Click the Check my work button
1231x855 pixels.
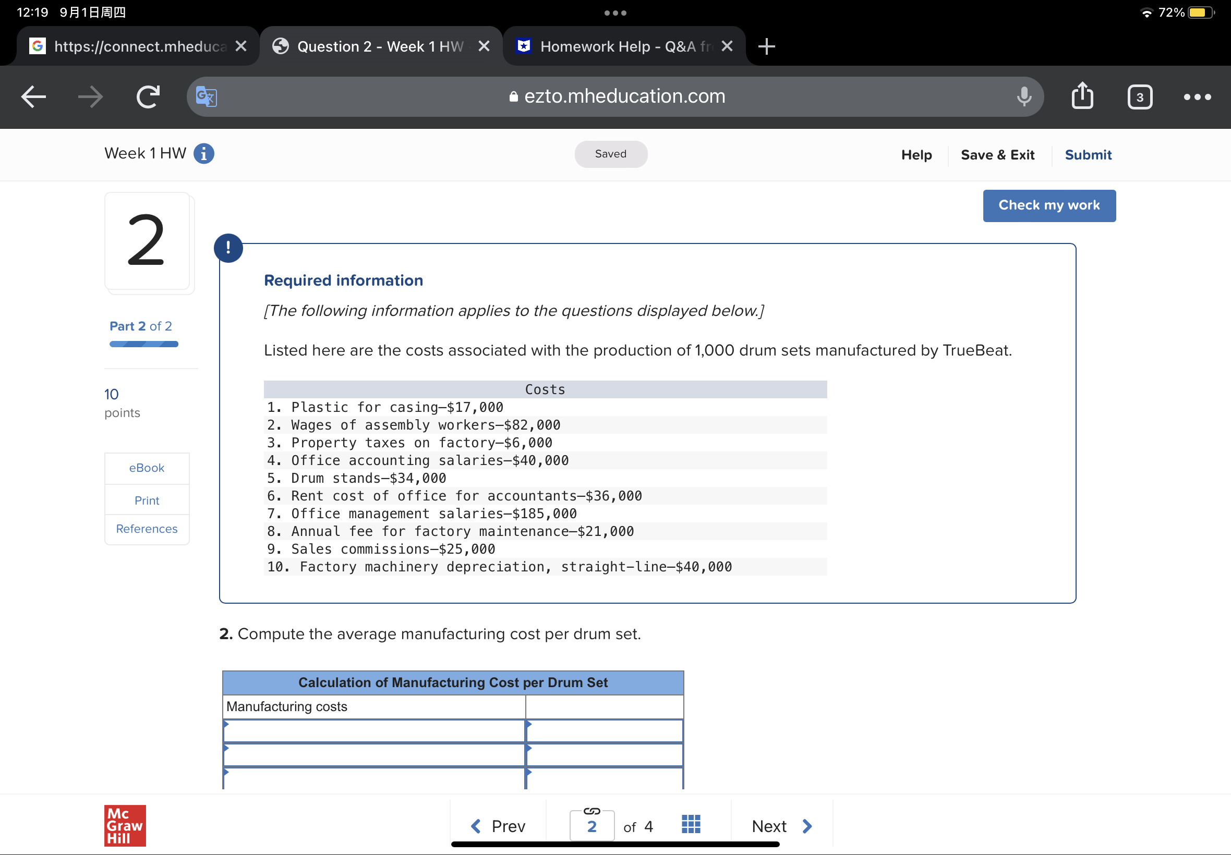pyautogui.click(x=1049, y=206)
